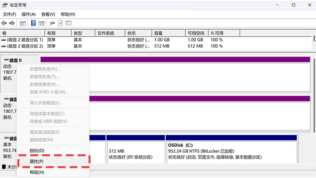Click greyed 新建 RAID-5 卷(W)... entry
The width and height of the screenshot is (316, 178).
point(54,92)
